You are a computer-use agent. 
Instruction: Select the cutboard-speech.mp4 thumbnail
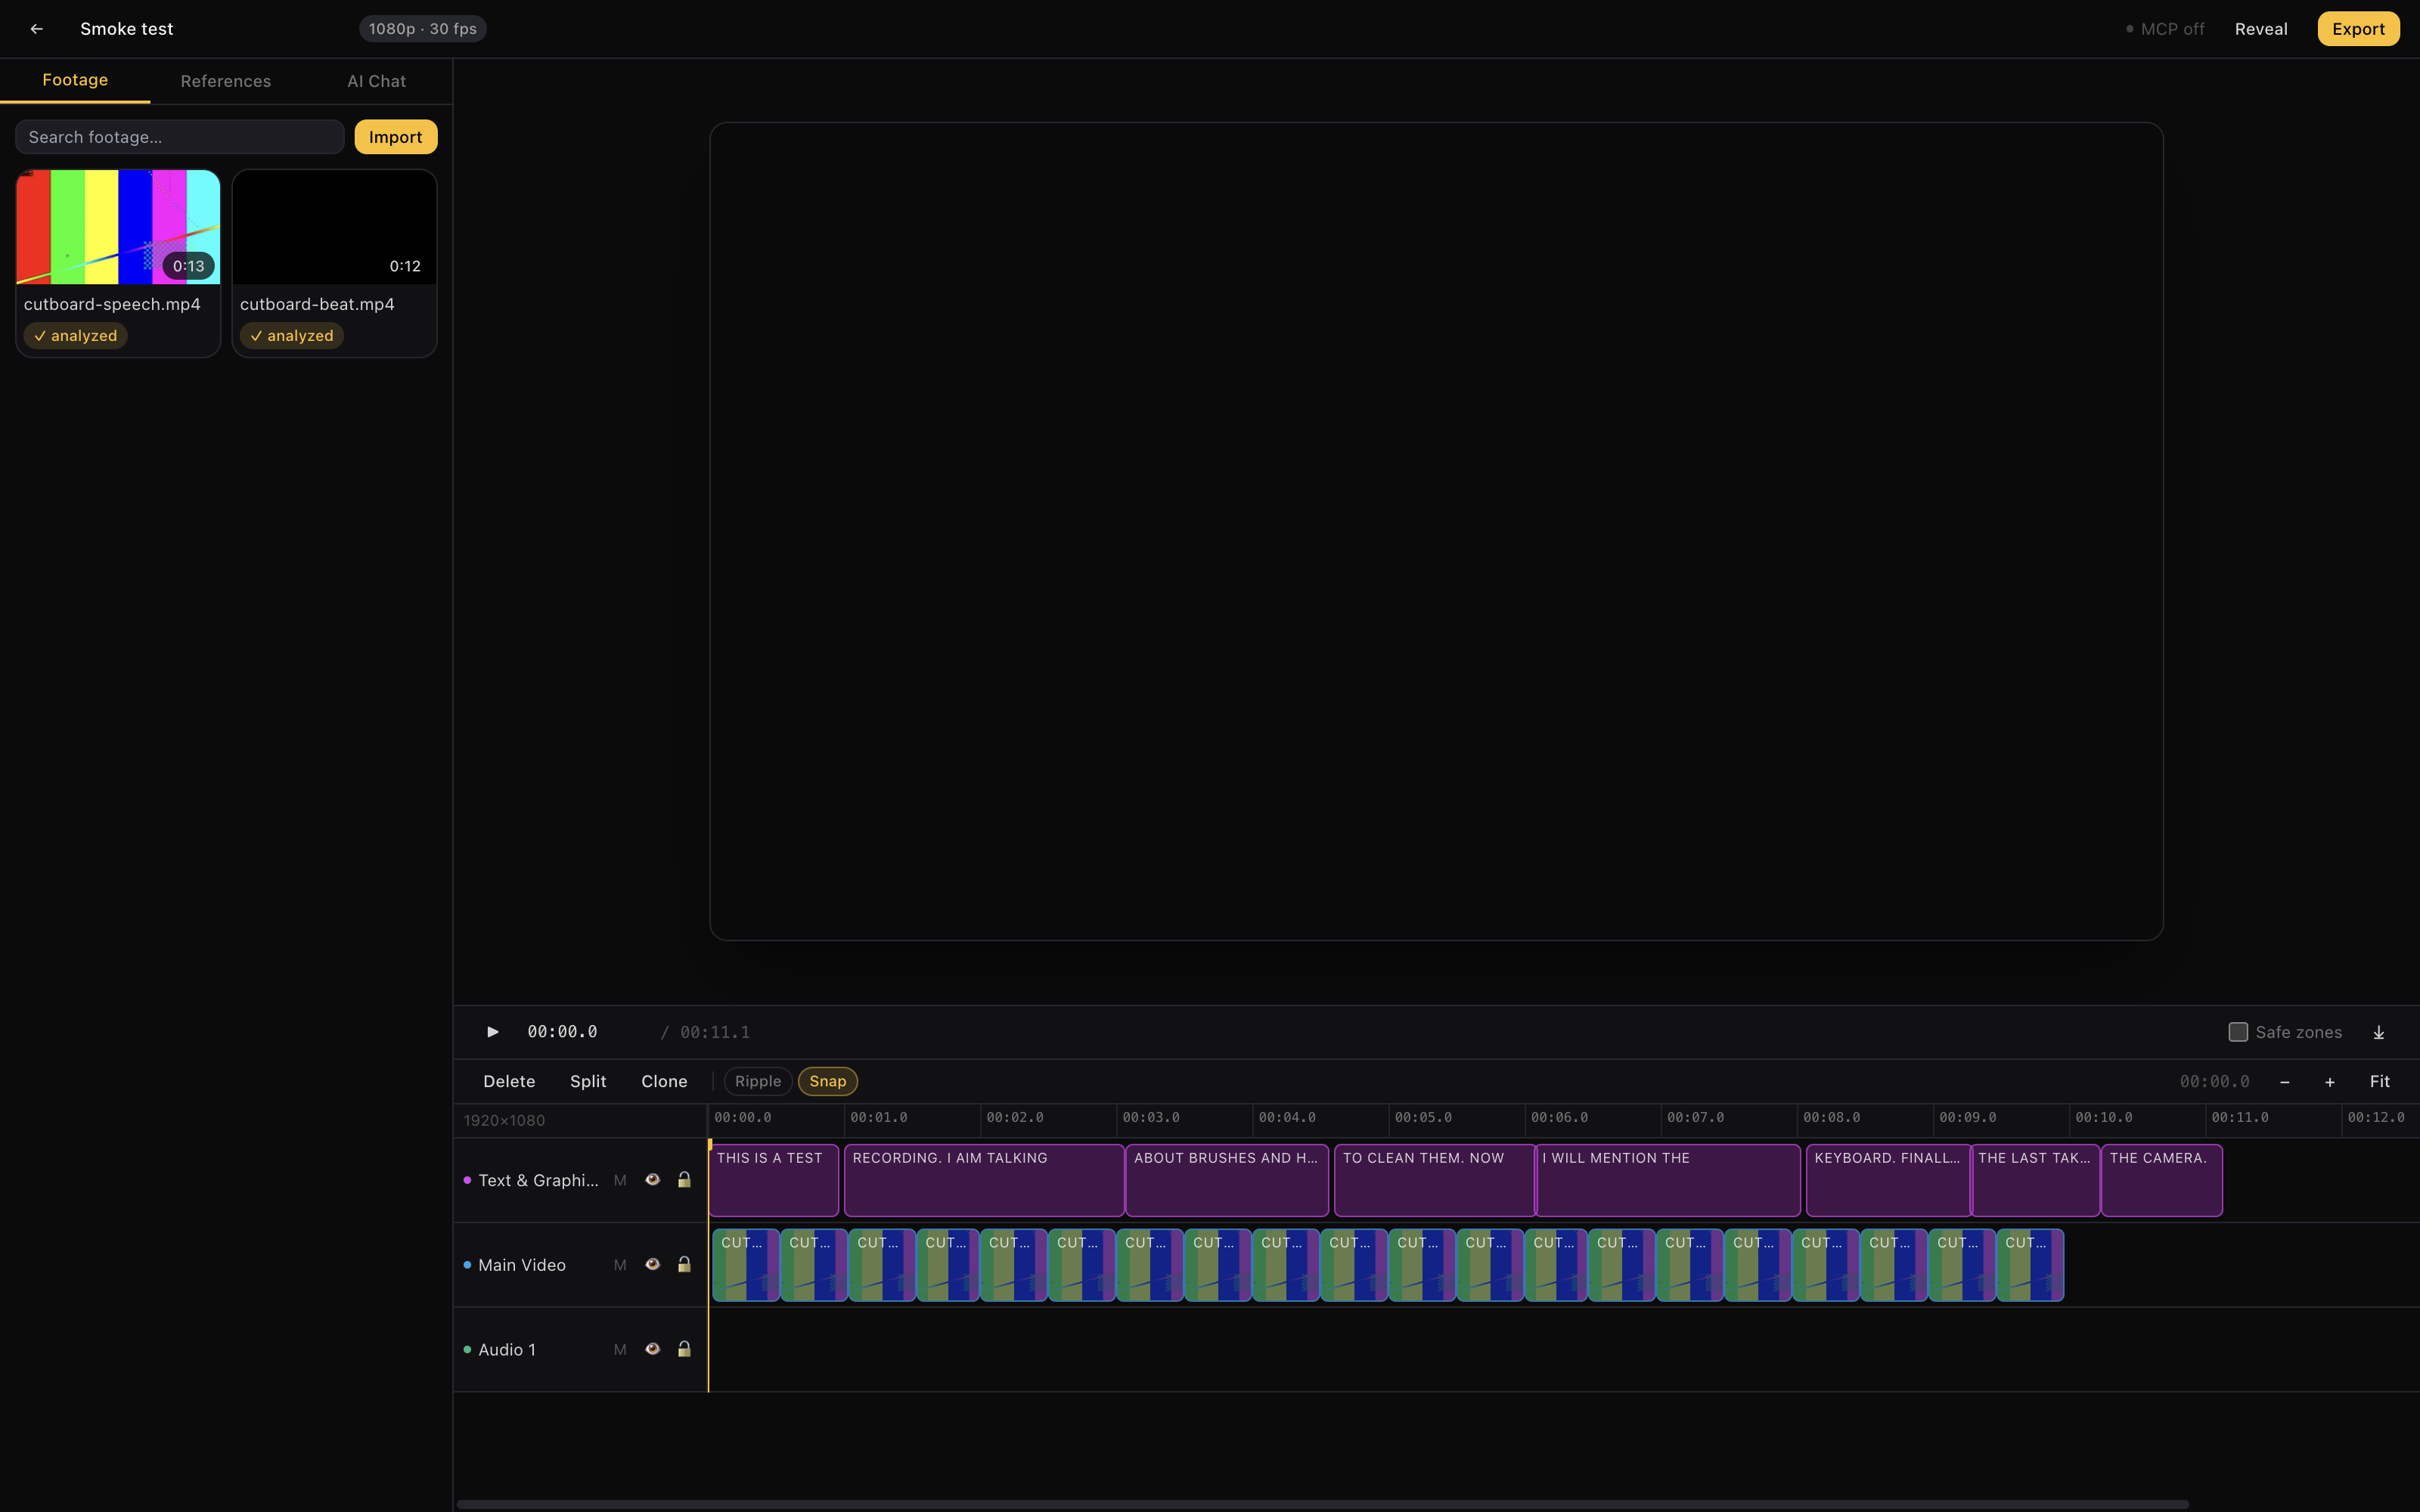coord(118,227)
